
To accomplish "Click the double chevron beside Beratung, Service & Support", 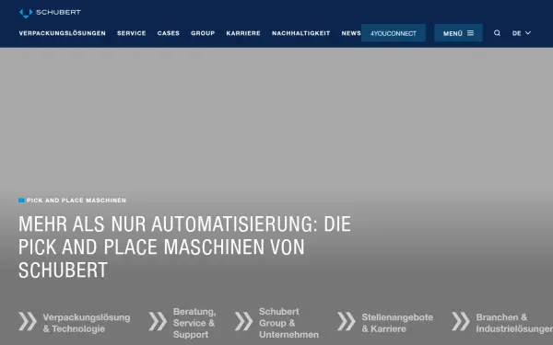I will pos(158,321).
